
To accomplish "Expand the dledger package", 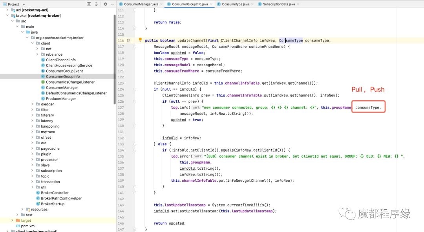I will 32,104.
